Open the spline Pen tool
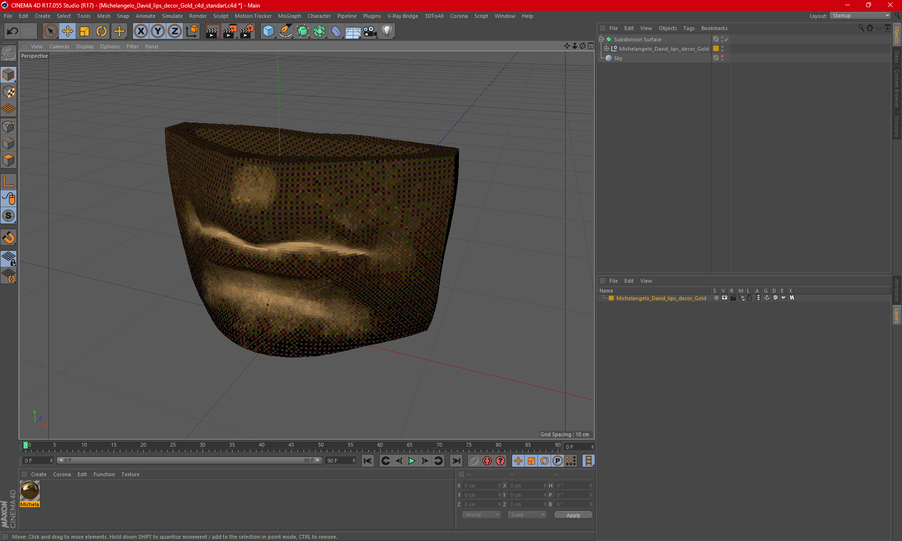Screen dimensions: 902x541 point(285,31)
